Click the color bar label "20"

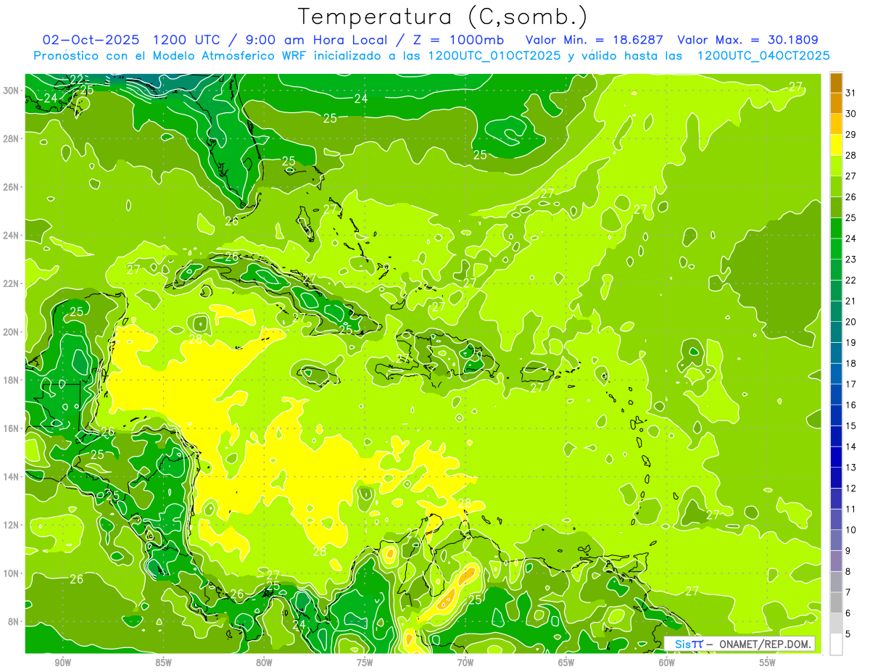tap(850, 323)
